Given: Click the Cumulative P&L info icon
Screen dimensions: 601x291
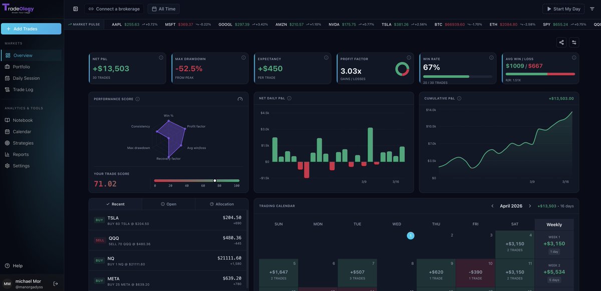Looking at the screenshot, I should click(459, 99).
